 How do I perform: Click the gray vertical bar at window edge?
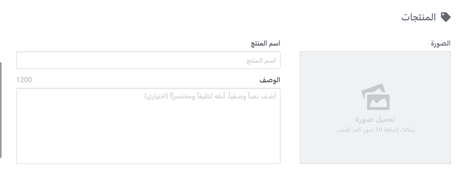(x=1, y=110)
